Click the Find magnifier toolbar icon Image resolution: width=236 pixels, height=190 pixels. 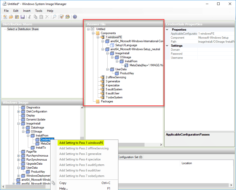click(54, 17)
